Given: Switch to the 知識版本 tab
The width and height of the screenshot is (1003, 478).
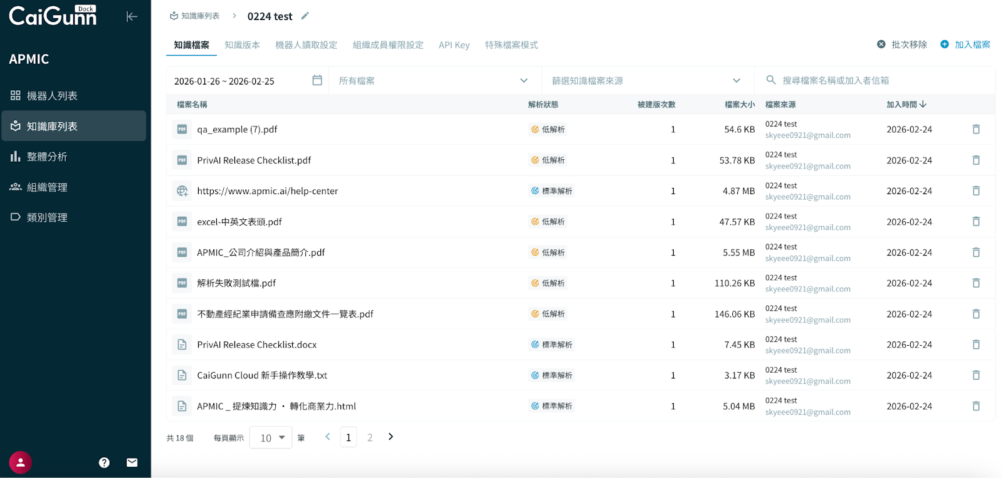Looking at the screenshot, I should point(242,45).
